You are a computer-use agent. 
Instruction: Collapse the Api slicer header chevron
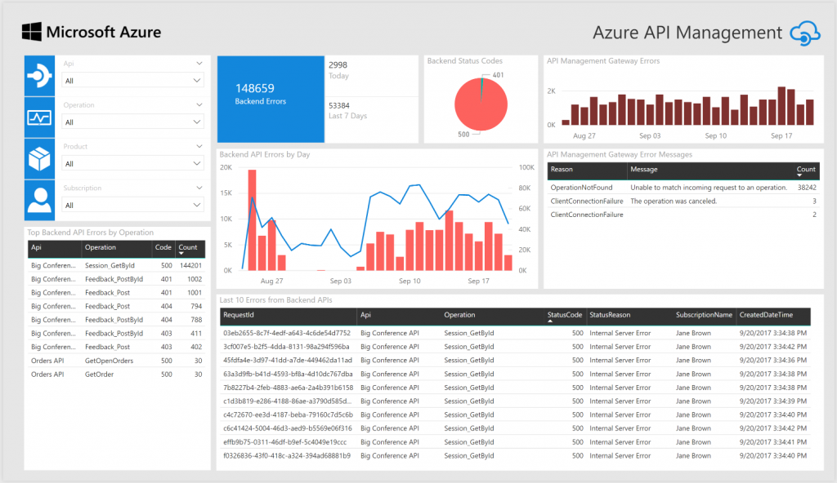coord(199,64)
